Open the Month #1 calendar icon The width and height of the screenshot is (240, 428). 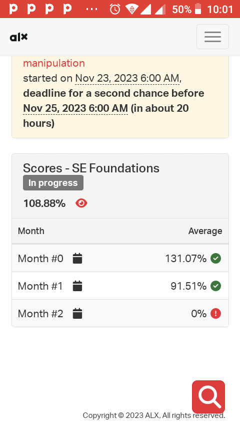[77, 286]
